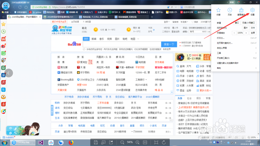Go to home page via house icon
Image resolution: width=260 pixels, height=146 pixels.
pyautogui.click(x=26, y=7)
